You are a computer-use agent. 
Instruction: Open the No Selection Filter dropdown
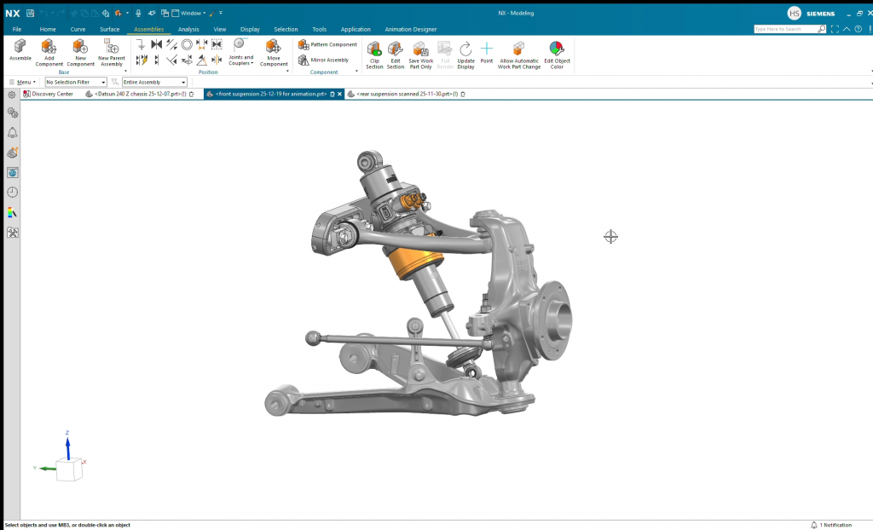coord(76,82)
